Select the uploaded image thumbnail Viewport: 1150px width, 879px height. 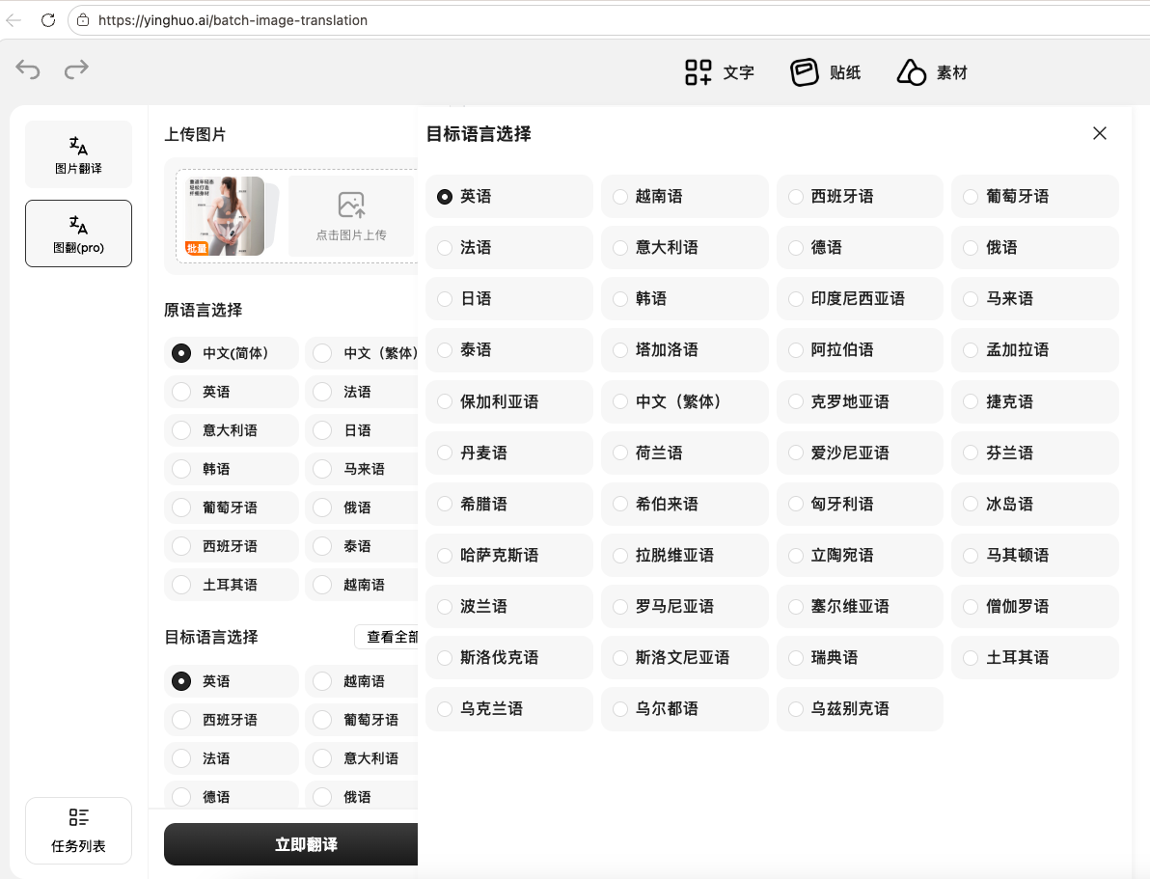click(225, 216)
